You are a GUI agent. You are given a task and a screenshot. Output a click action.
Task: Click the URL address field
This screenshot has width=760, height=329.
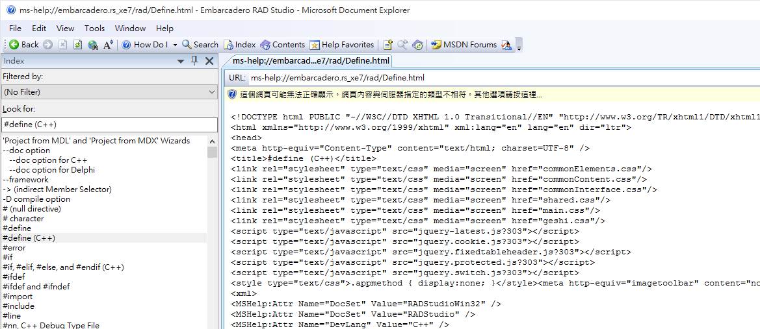(504, 77)
